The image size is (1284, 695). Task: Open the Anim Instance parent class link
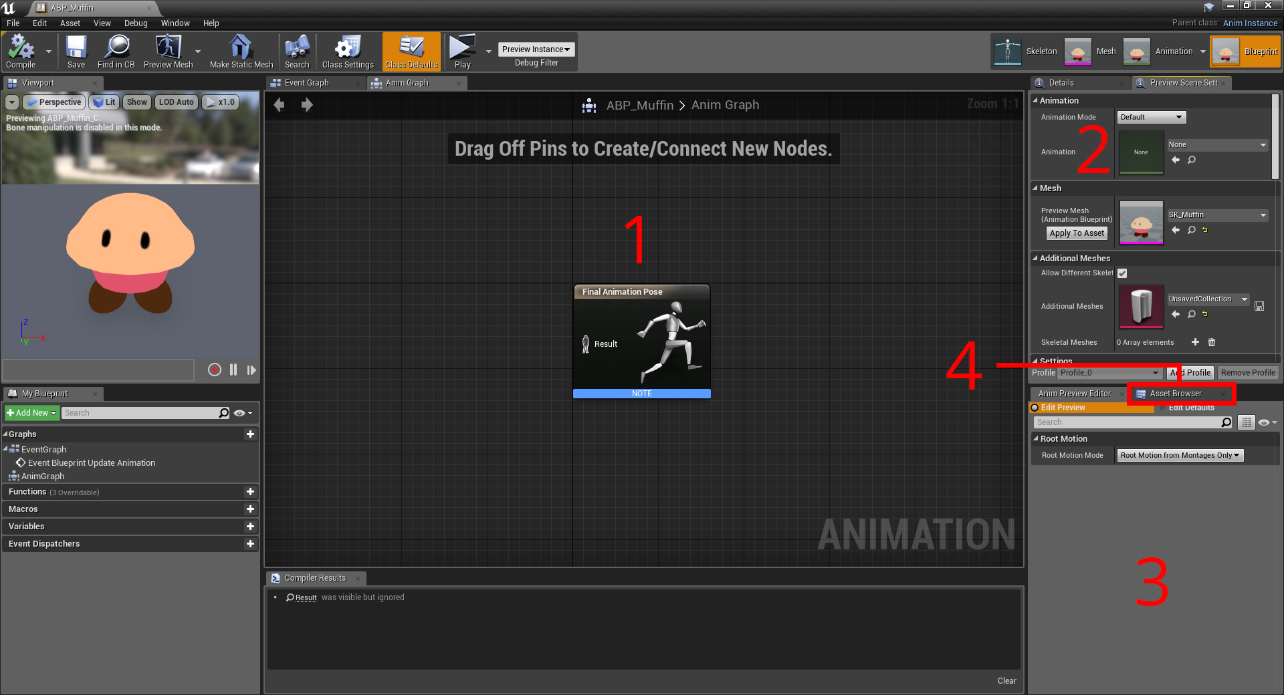(x=1250, y=23)
